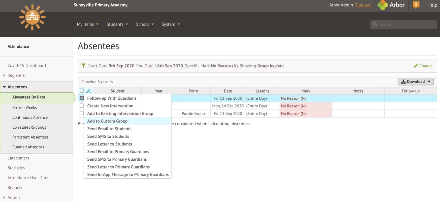The width and height of the screenshot is (440, 202).
Task: Open the Help link
Action: (432, 5)
